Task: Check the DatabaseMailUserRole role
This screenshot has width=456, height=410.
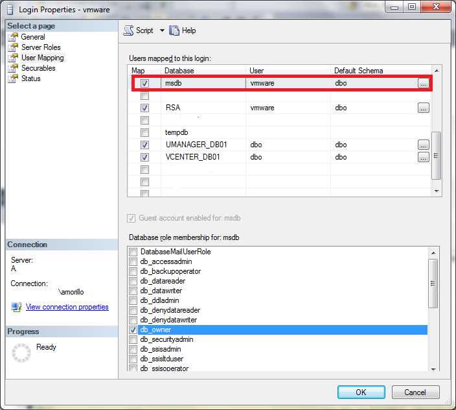Action: point(133,252)
